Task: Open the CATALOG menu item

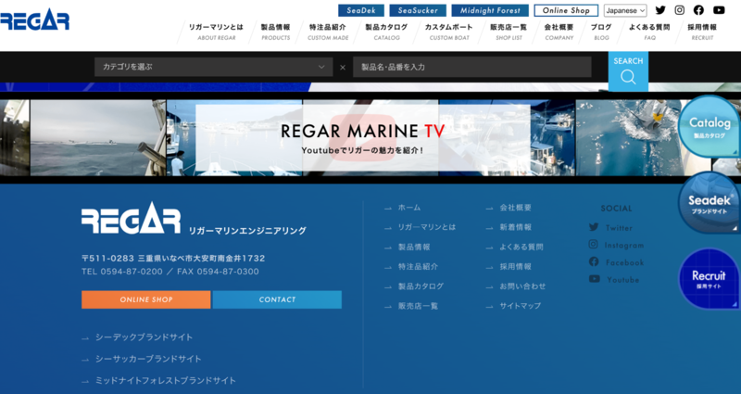Action: 386,32
